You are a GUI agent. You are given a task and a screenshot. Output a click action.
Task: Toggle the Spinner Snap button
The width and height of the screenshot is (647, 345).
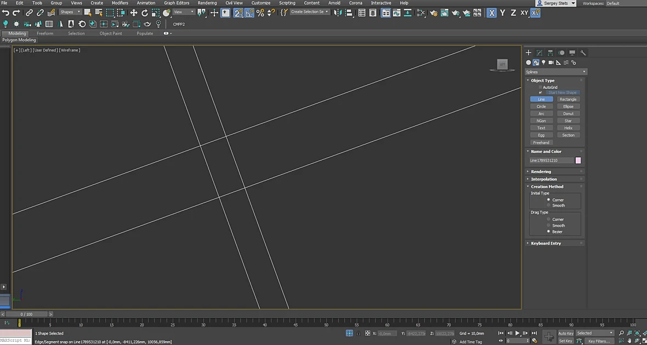coord(271,13)
